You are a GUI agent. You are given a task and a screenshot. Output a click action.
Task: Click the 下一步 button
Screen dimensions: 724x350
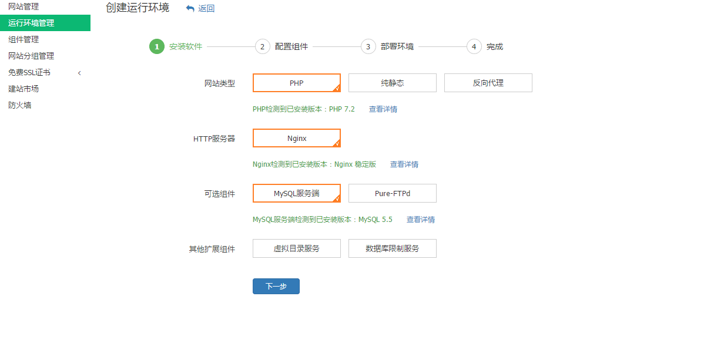pyautogui.click(x=276, y=287)
